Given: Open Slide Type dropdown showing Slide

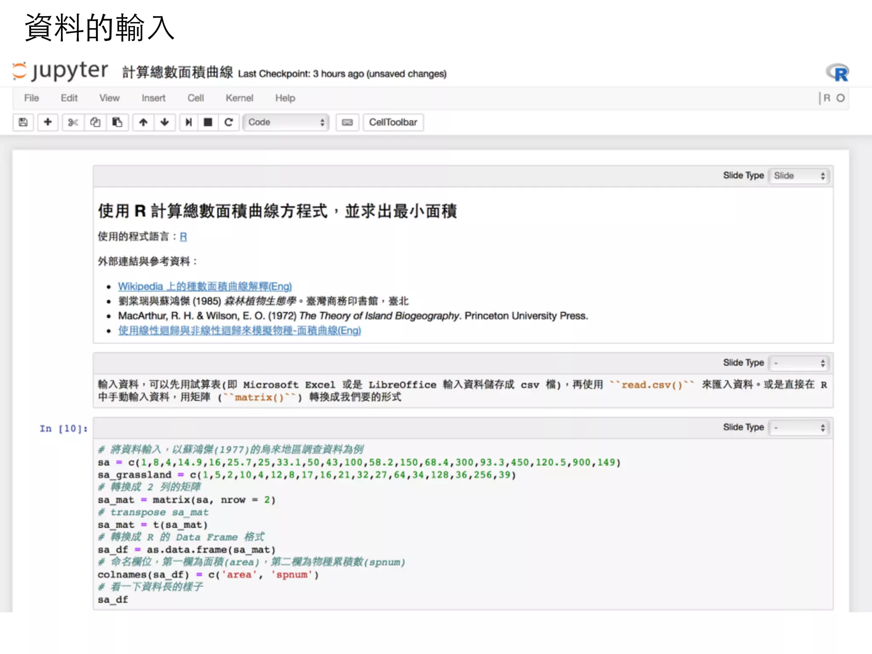Looking at the screenshot, I should [799, 176].
